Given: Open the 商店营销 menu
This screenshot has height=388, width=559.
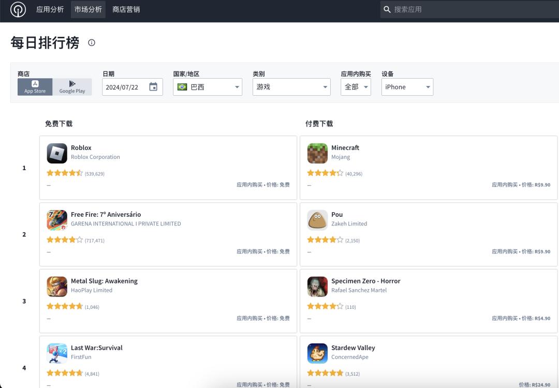Looking at the screenshot, I should 126,9.
